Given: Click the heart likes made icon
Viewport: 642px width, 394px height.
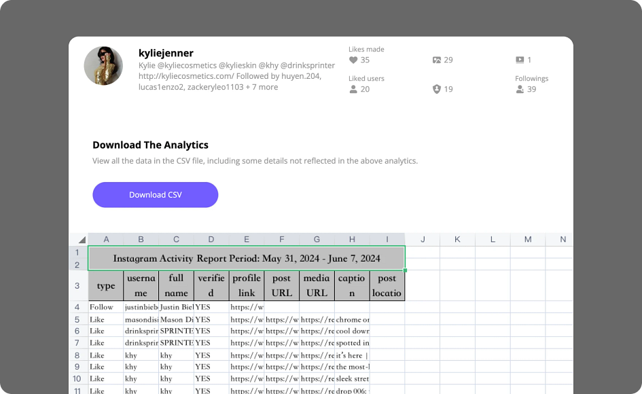Looking at the screenshot, I should pos(353,60).
